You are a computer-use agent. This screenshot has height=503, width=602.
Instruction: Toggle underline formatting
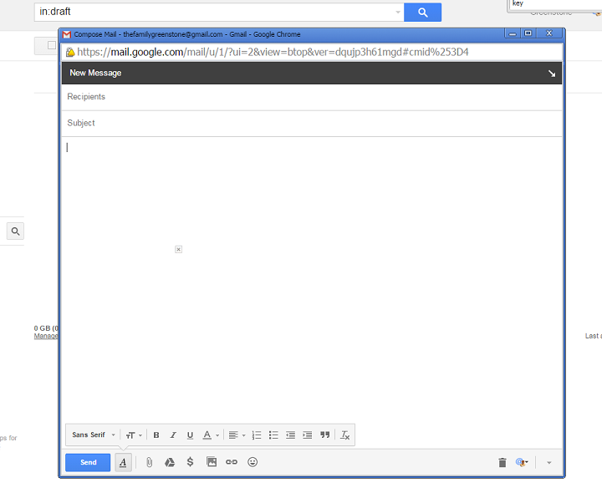tap(190, 435)
